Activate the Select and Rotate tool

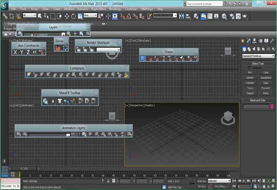(73, 16)
